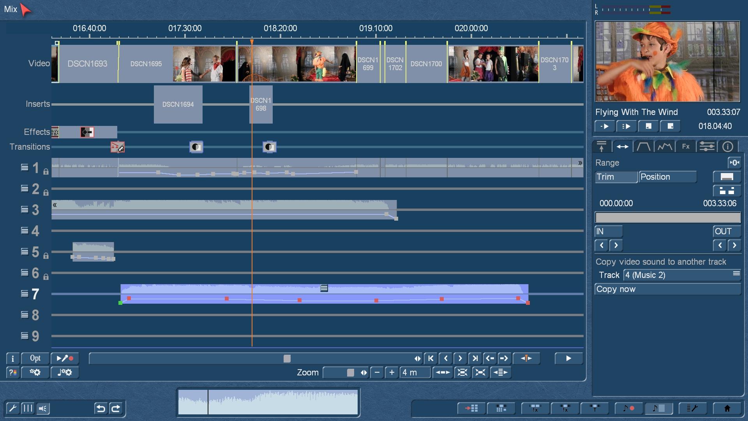Image resolution: width=748 pixels, height=421 pixels.
Task: Click the Opt button
Action: tap(35, 358)
